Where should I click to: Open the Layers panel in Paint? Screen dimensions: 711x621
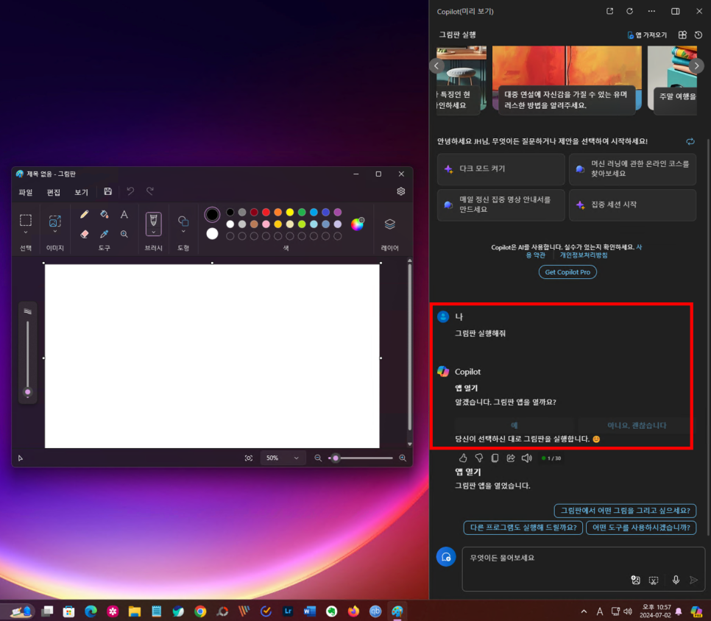pos(390,224)
